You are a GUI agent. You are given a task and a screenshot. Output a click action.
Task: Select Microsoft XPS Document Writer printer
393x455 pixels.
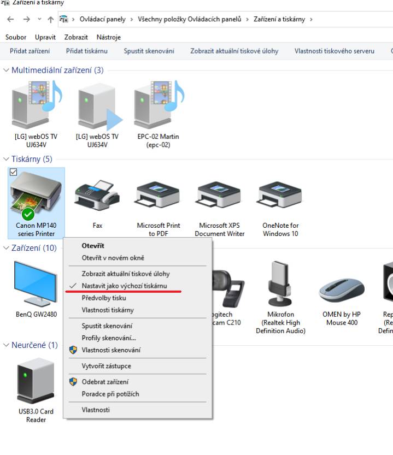click(219, 195)
